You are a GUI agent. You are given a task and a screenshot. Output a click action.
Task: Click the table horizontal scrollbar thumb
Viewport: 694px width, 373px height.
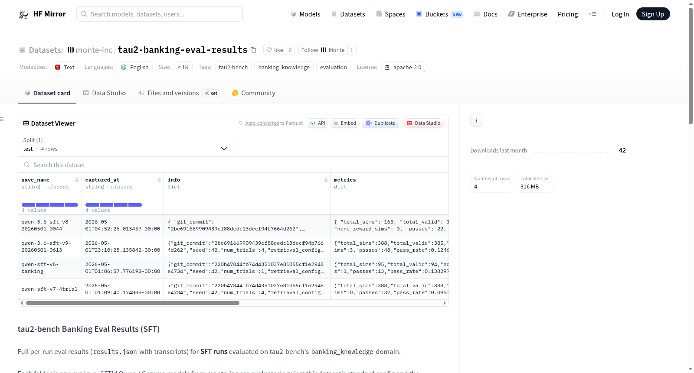133,303
